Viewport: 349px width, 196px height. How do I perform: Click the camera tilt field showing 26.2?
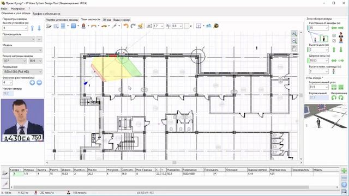pyautogui.click(x=8, y=93)
